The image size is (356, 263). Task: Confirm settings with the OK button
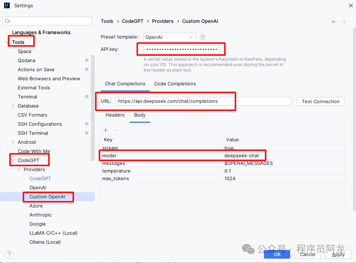pos(277,254)
